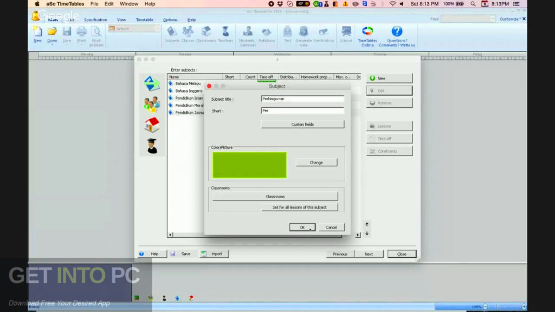Move subject up with arrow icon
The height and width of the screenshot is (312, 555).
coord(367,224)
